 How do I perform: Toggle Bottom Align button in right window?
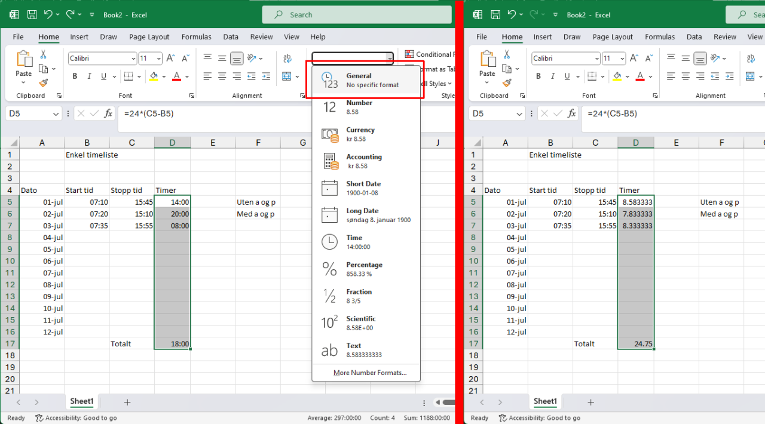point(700,59)
